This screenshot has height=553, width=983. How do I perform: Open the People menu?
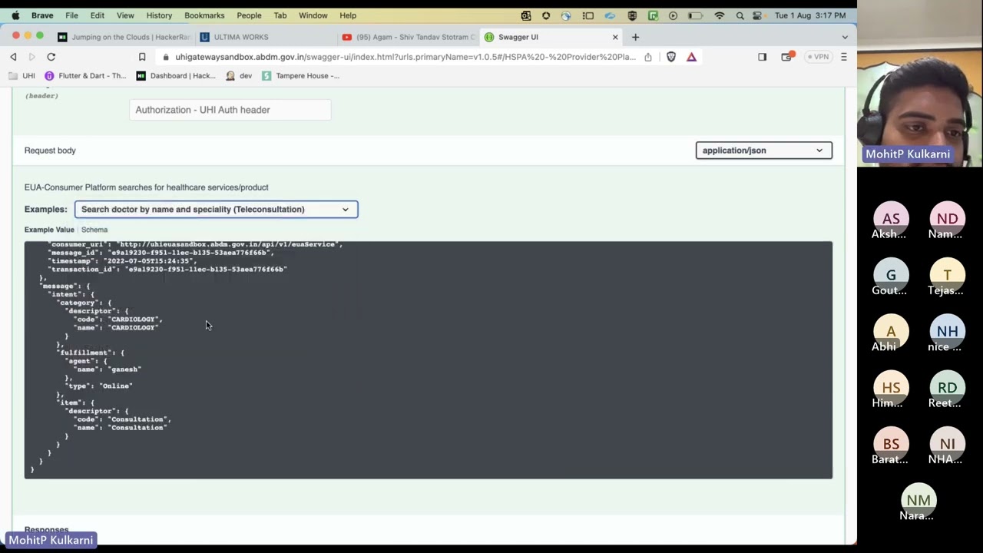coord(249,15)
